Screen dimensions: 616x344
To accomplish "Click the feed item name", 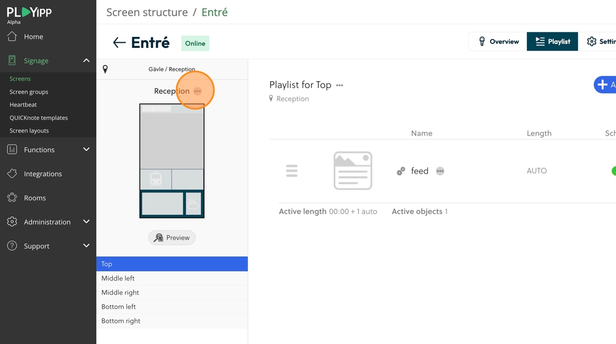I will [x=420, y=171].
